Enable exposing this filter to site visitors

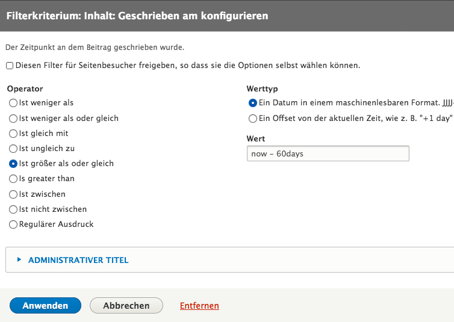coord(10,66)
